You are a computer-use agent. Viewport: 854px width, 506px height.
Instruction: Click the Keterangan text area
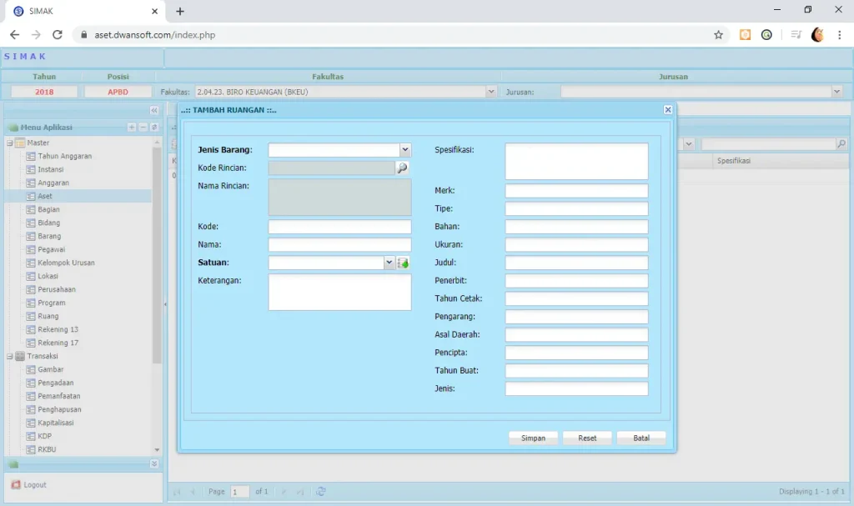click(x=340, y=292)
